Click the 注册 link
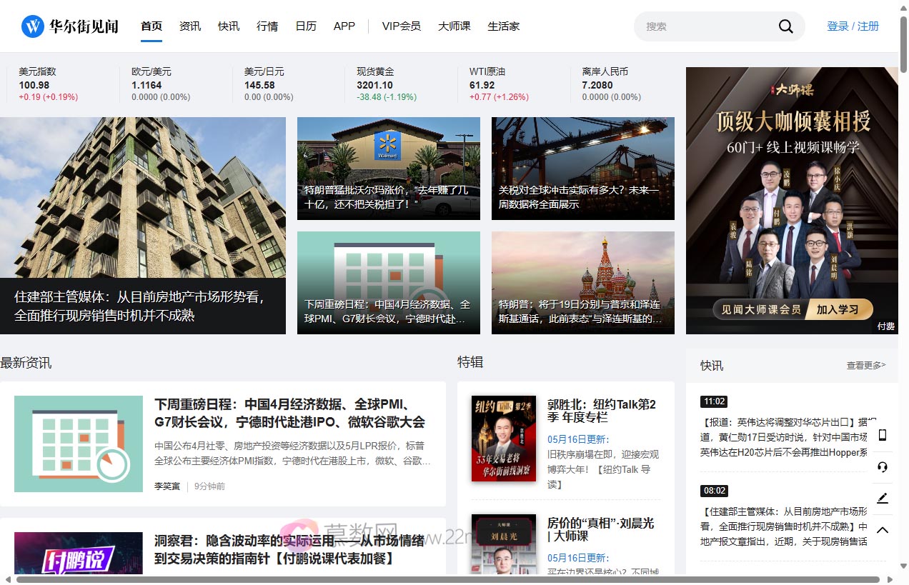Image resolution: width=909 pixels, height=585 pixels. (869, 26)
